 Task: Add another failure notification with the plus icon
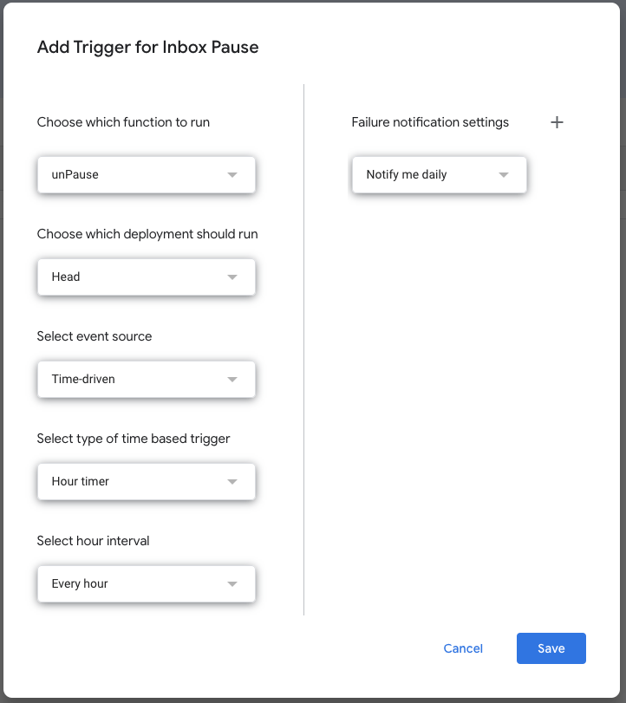(x=557, y=122)
